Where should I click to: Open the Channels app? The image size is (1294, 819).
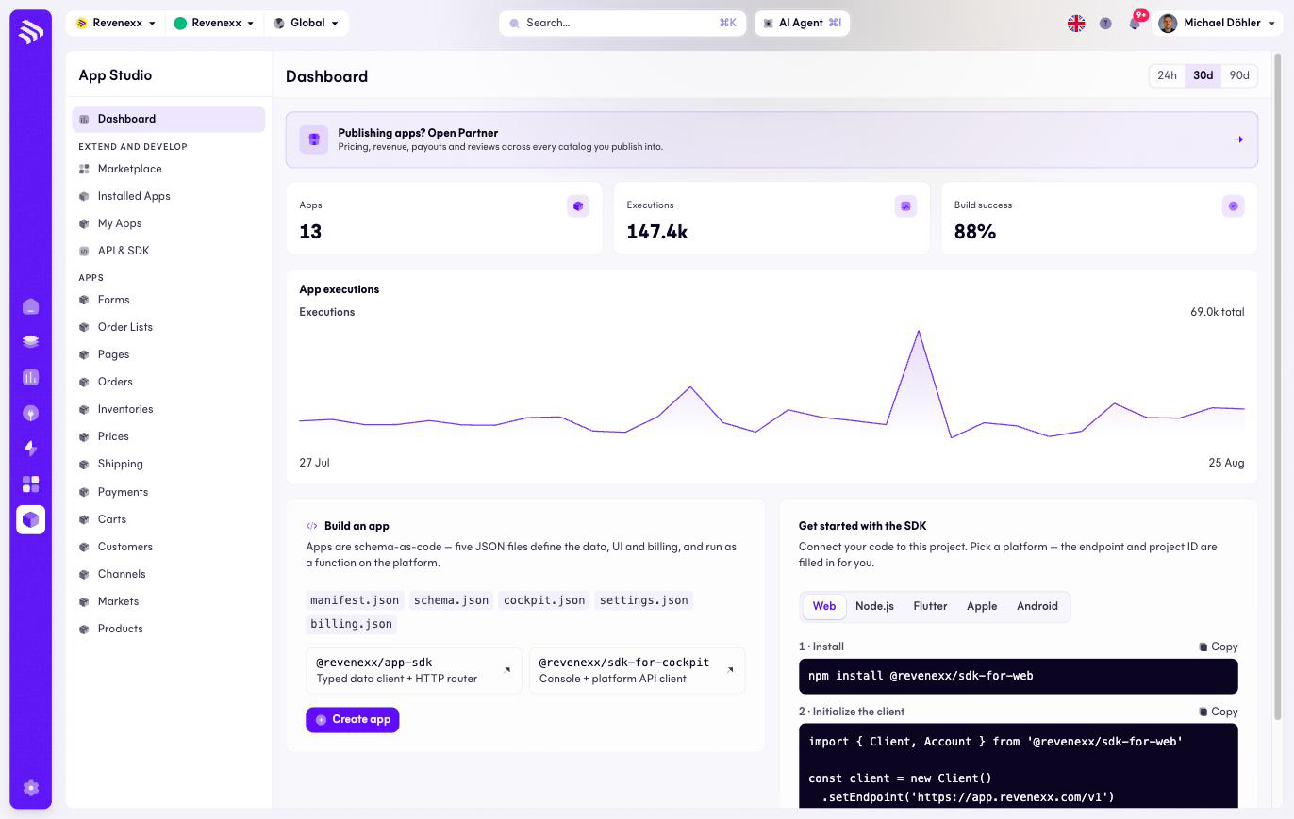click(169, 574)
